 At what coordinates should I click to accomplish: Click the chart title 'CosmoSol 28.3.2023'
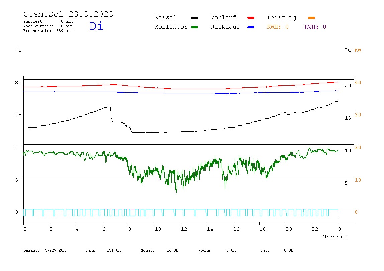(x=68, y=14)
